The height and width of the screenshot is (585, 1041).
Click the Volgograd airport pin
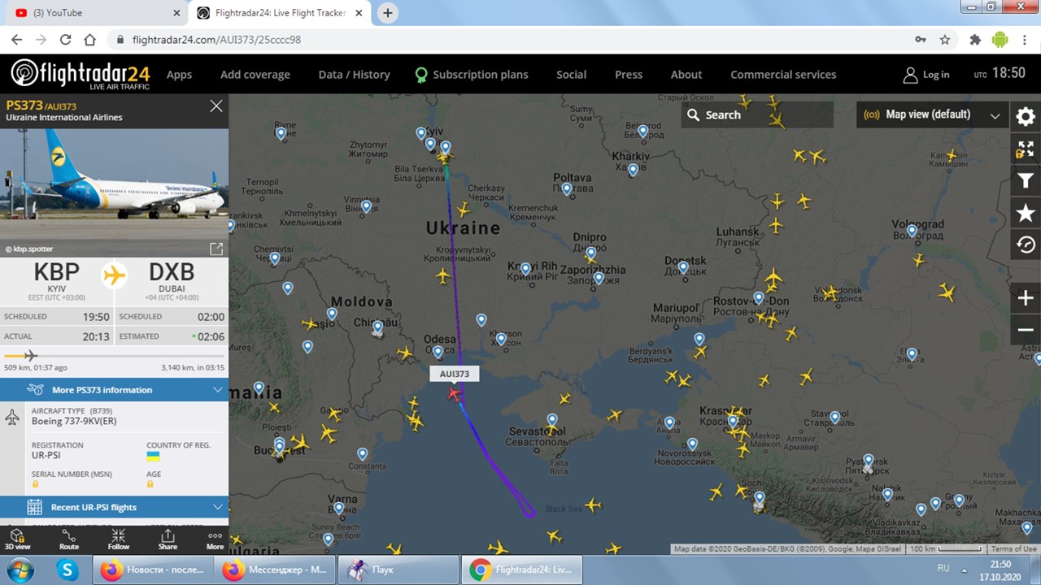(912, 231)
